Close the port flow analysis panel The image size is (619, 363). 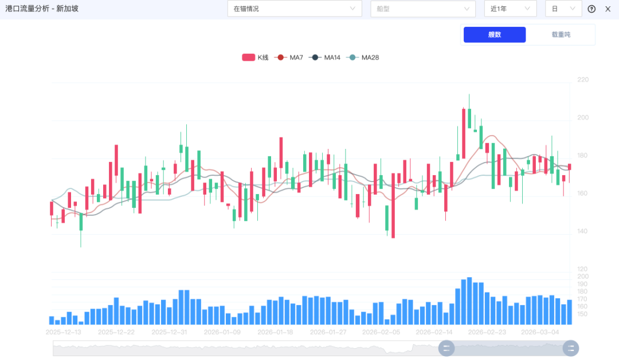608,9
